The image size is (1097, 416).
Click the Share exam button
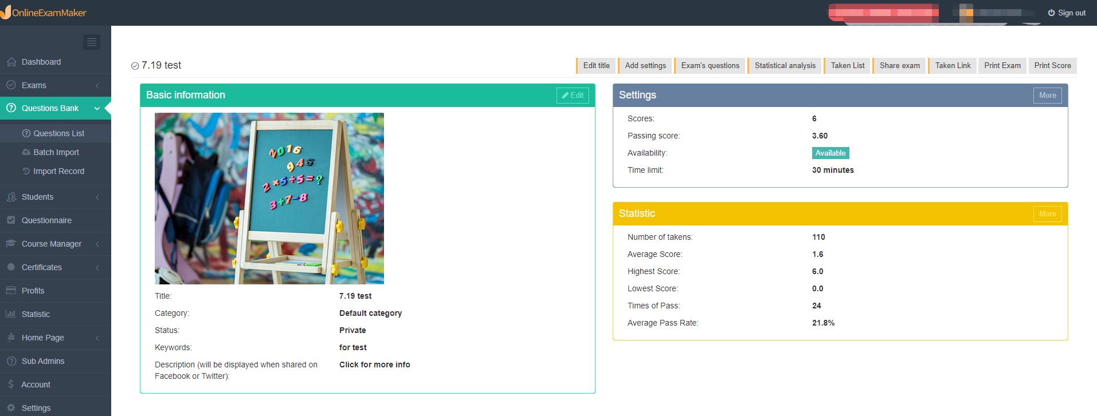tap(899, 66)
